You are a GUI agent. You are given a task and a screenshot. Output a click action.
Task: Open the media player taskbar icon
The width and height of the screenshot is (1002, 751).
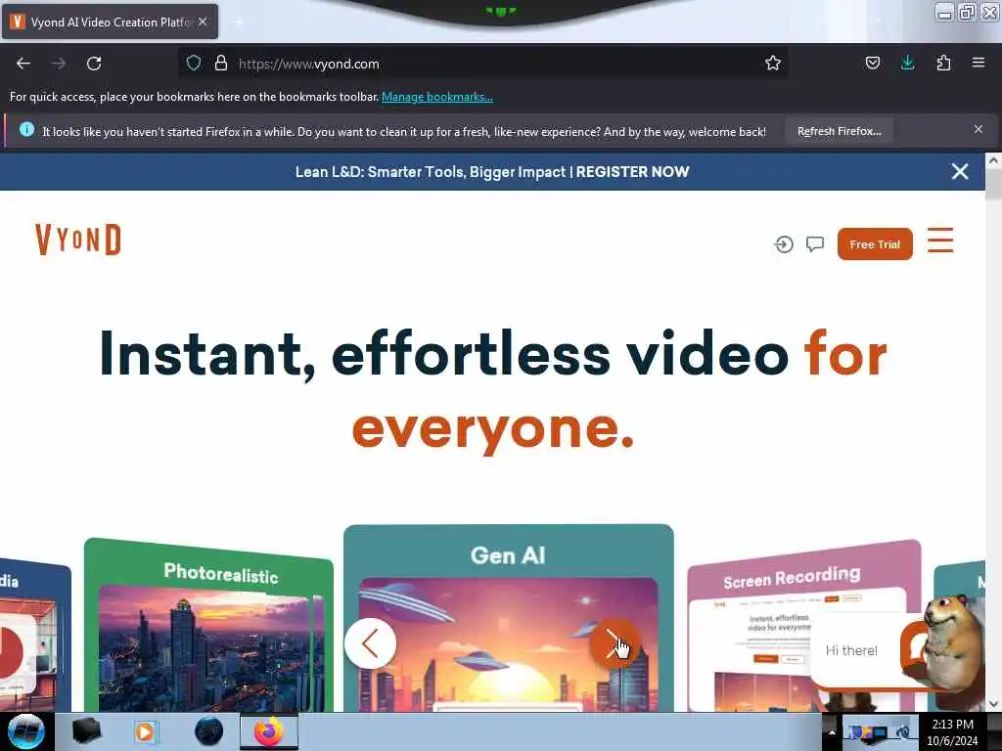pos(145,731)
